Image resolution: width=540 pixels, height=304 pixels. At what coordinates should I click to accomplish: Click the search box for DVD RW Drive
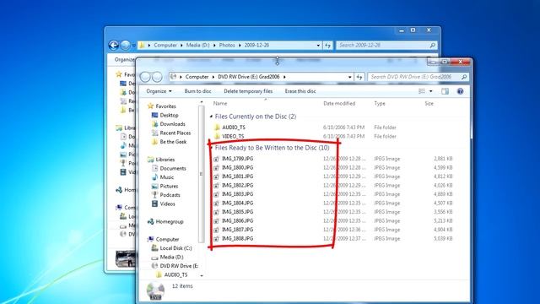point(418,77)
